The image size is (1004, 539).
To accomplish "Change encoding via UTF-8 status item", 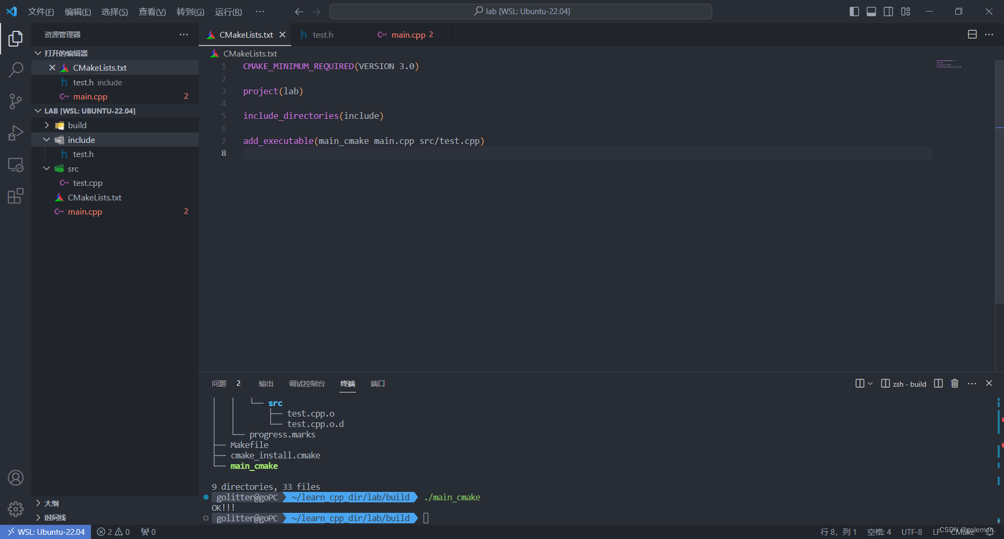I will point(911,532).
